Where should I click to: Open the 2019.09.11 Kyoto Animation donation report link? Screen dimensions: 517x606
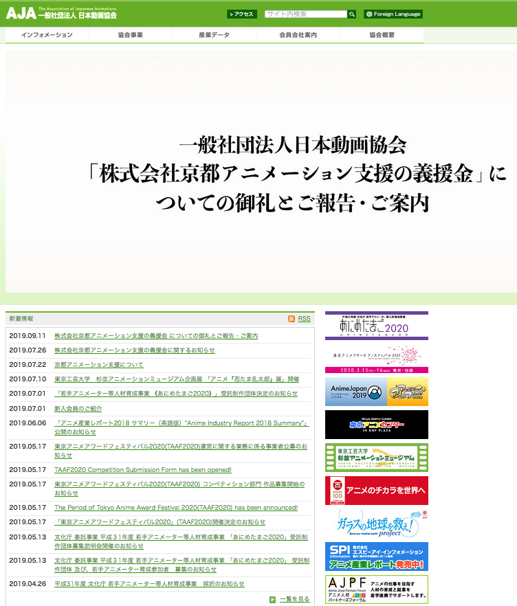coord(156,336)
